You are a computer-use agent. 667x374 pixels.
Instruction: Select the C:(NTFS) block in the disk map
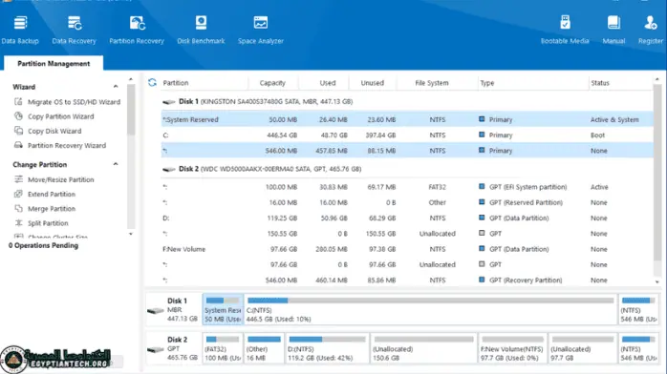[x=430, y=309]
